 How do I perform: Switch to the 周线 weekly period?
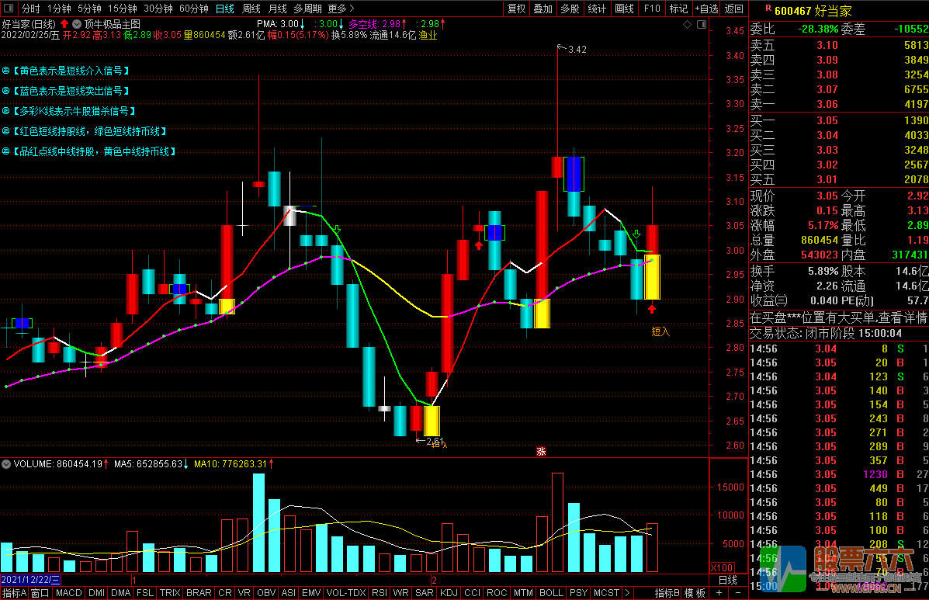251,9
